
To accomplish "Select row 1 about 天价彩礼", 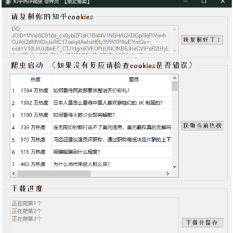I will point(91,91).
